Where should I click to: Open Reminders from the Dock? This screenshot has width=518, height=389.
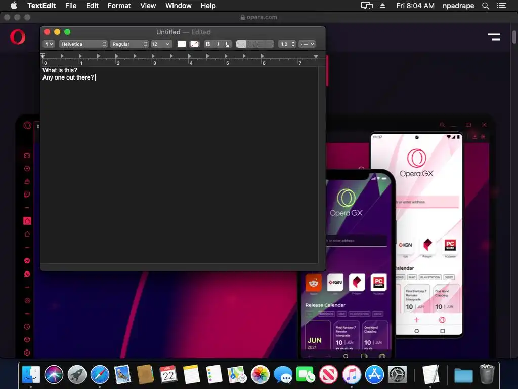click(214, 374)
